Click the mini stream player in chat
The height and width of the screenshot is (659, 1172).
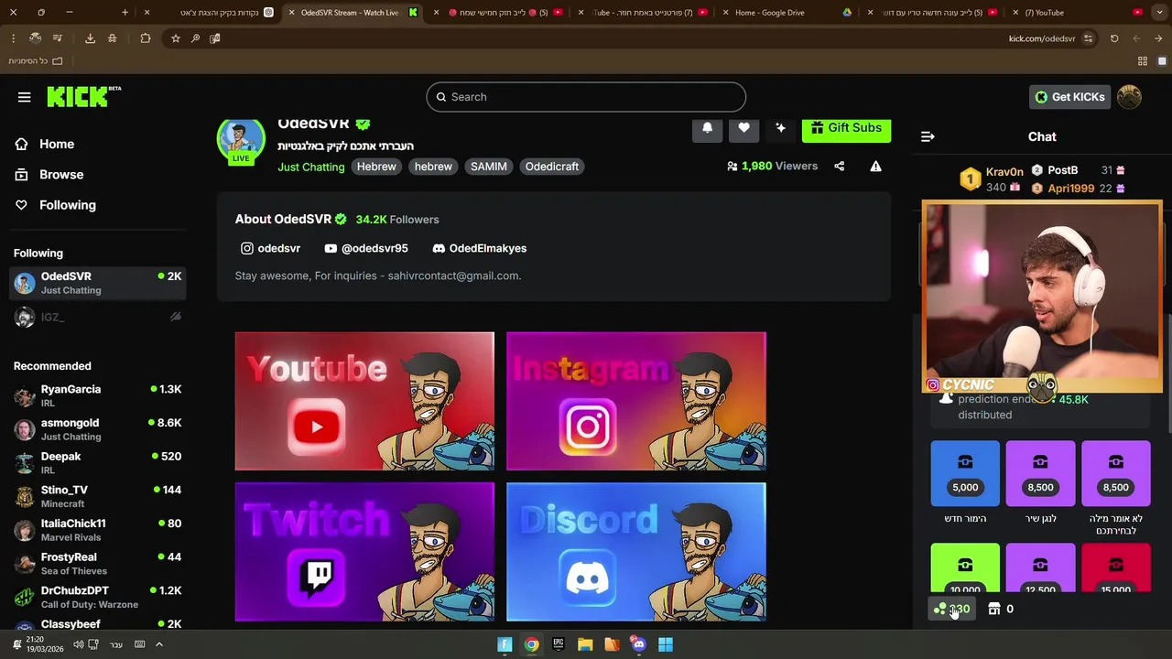1042,297
